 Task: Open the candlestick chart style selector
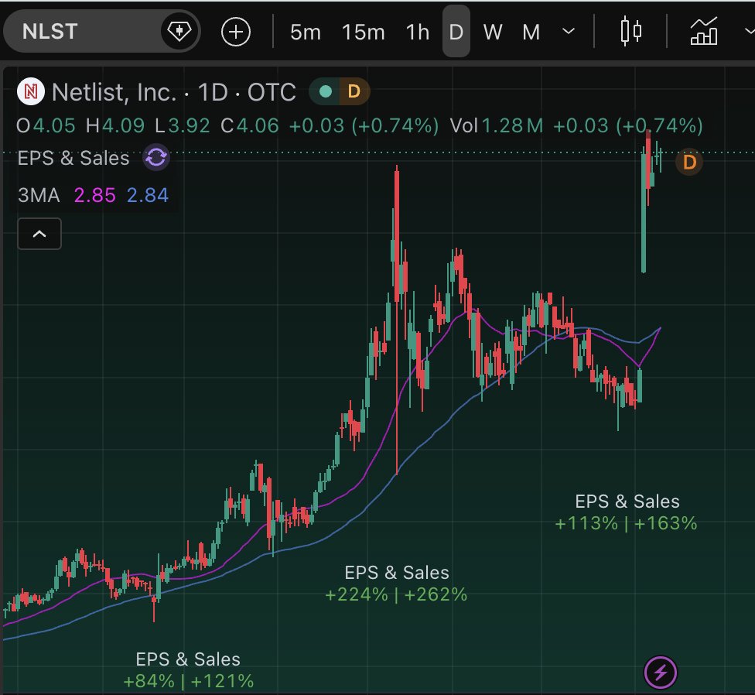630,32
